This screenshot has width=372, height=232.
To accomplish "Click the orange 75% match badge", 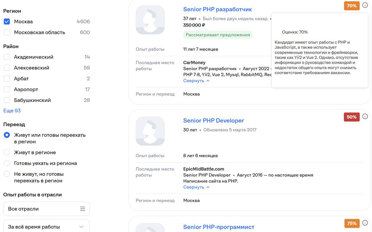I will (x=352, y=223).
